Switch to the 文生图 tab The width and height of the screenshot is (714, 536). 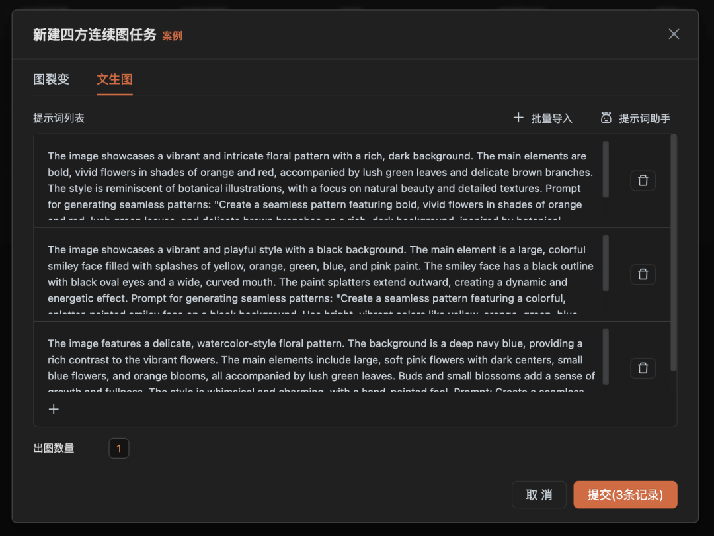click(114, 79)
